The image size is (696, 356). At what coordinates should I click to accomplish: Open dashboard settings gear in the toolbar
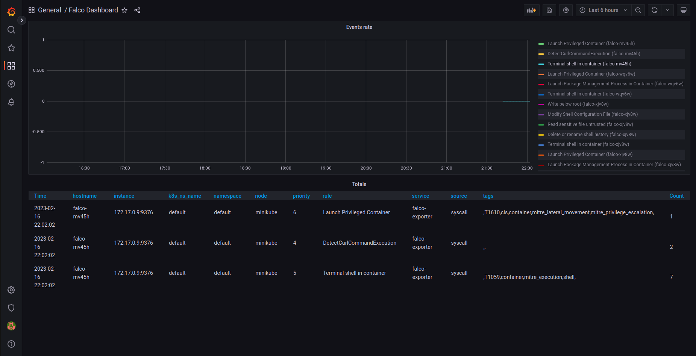[566, 10]
